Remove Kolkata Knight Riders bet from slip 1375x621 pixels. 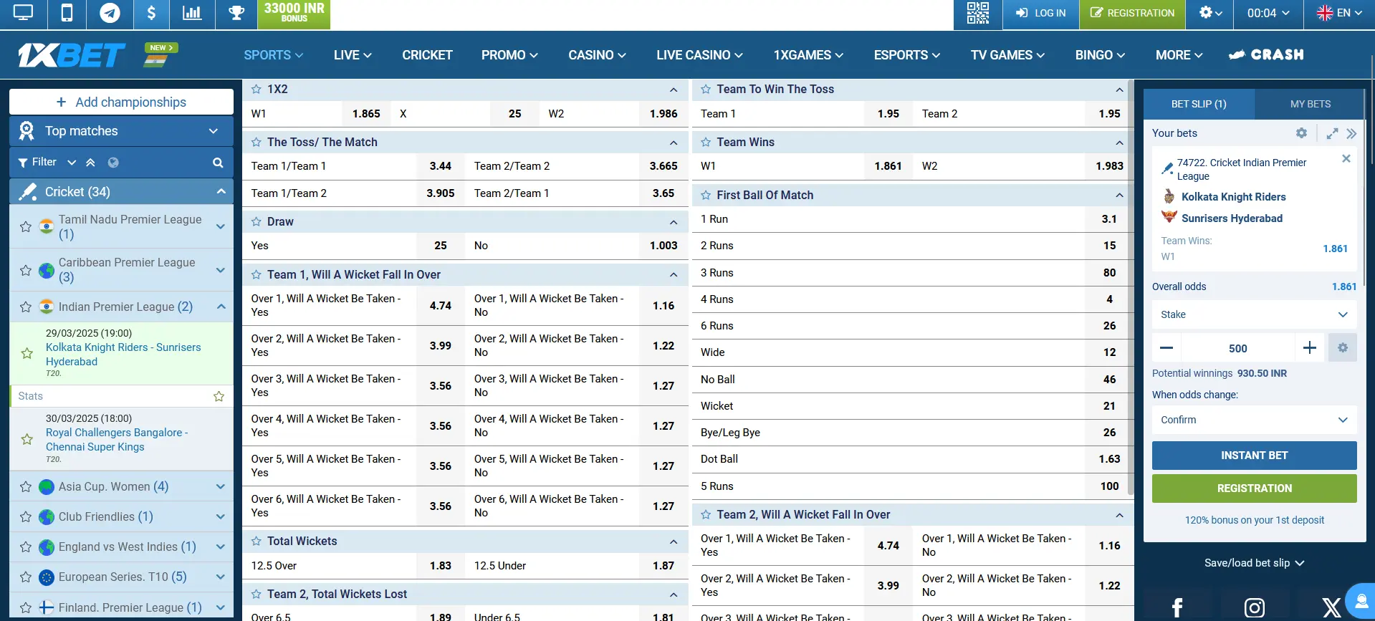(x=1346, y=159)
